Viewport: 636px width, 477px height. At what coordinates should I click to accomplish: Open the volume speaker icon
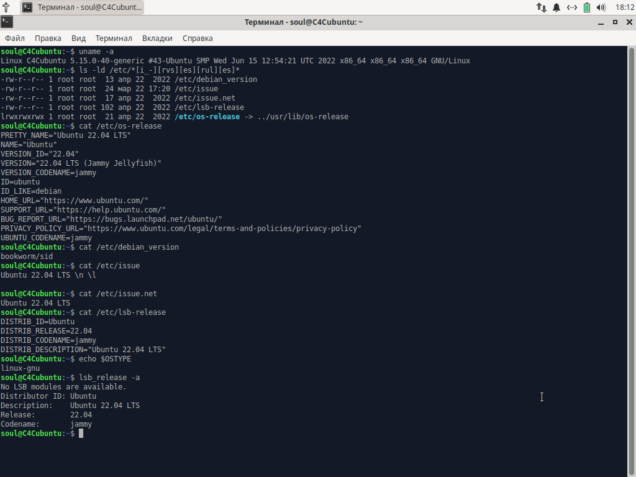point(601,7)
